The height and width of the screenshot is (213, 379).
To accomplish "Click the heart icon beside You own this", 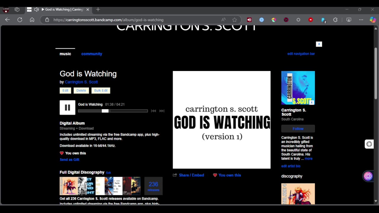I will click(62, 153).
